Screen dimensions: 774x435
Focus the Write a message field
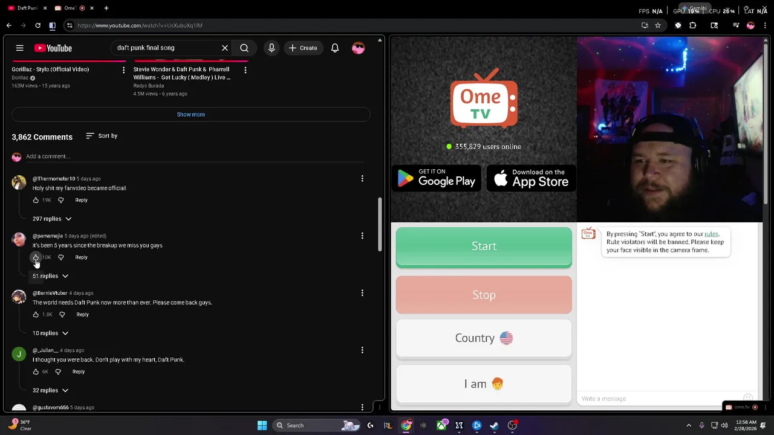tap(662, 399)
